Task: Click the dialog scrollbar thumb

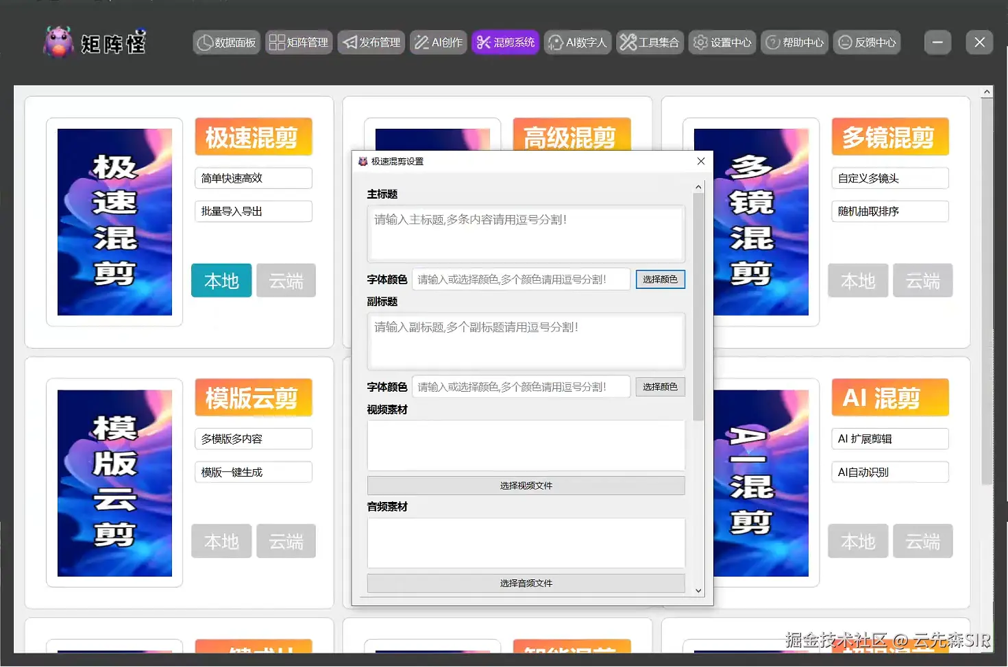Action: pos(698,307)
